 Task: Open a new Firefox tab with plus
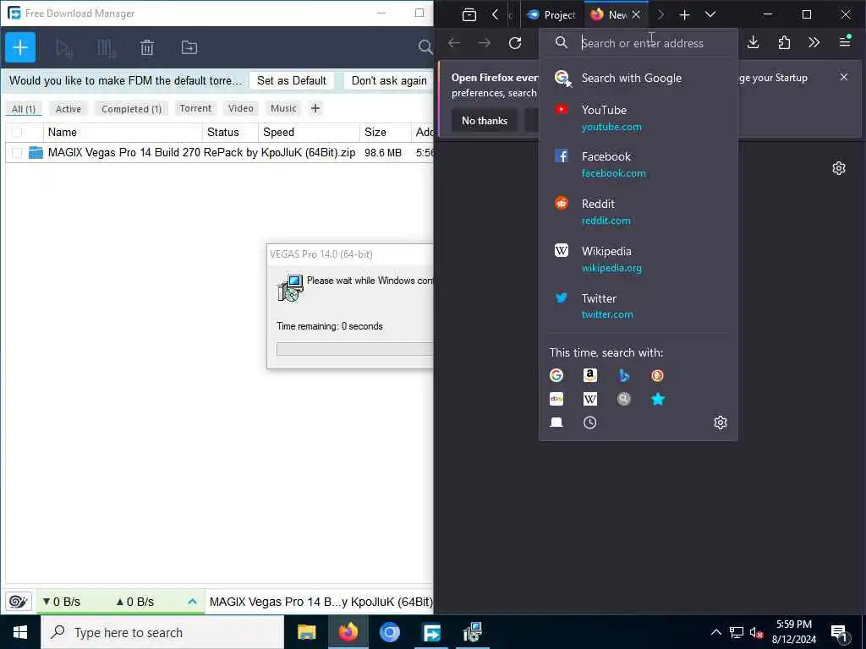pyautogui.click(x=684, y=15)
